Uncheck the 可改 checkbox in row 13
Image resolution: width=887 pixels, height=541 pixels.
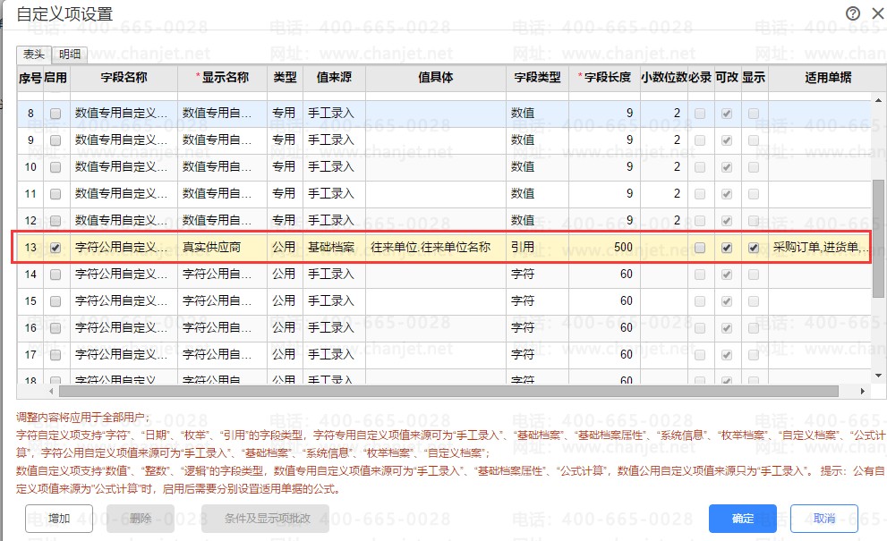point(727,248)
